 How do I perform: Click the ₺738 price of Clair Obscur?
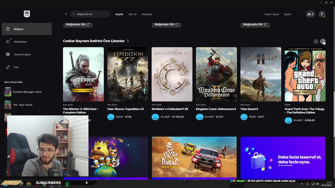point(128,117)
